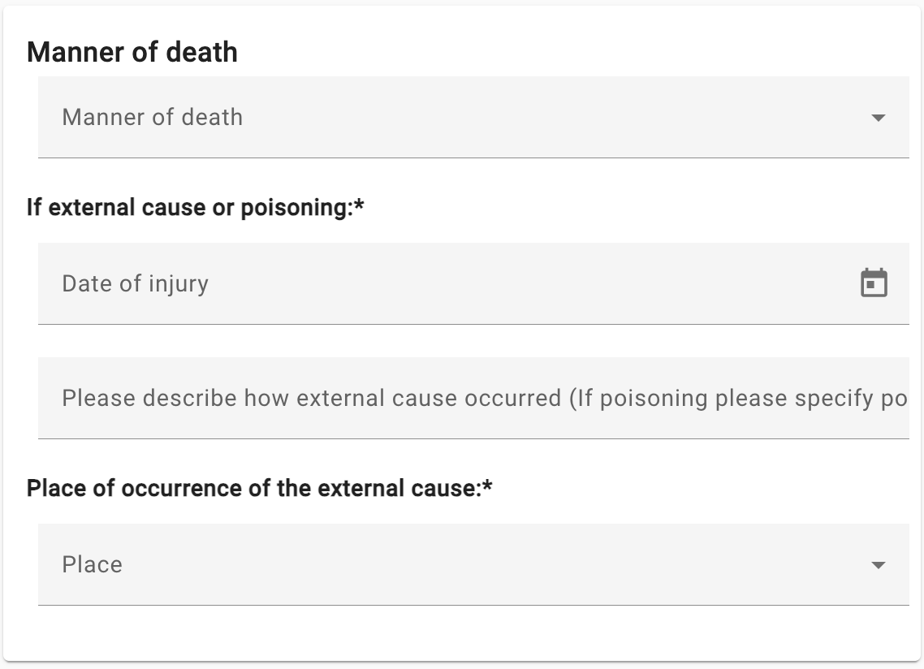Open the calendar picker for Date of injury

[x=874, y=283]
